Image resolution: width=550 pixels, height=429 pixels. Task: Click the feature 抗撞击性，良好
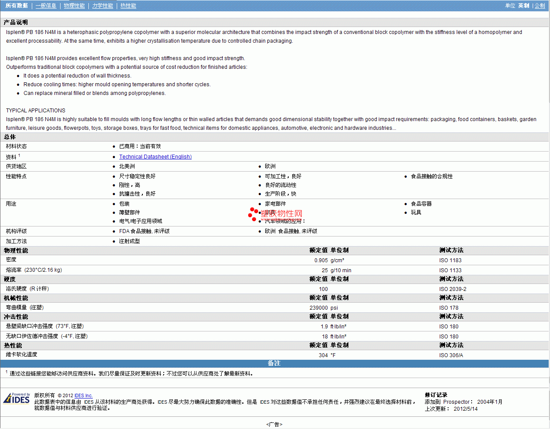tap(137, 194)
